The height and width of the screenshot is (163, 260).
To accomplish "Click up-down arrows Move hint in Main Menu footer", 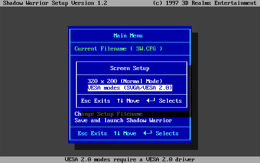I will pyautogui.click(x=125, y=133).
